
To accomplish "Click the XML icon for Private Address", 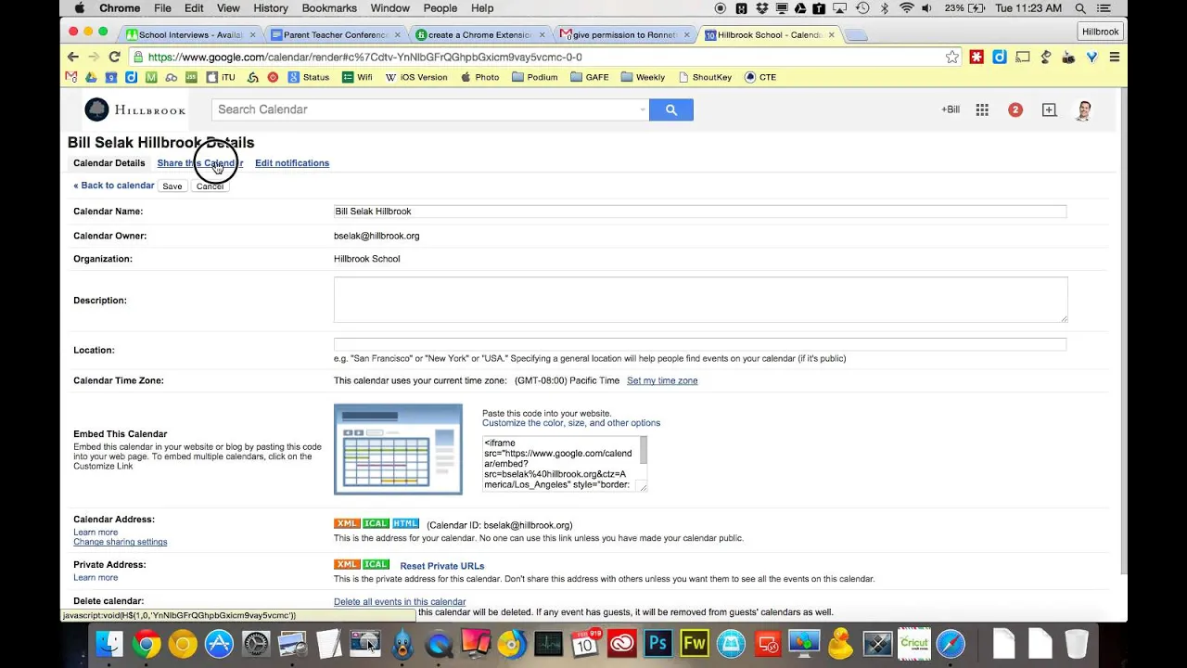I will (x=347, y=564).
